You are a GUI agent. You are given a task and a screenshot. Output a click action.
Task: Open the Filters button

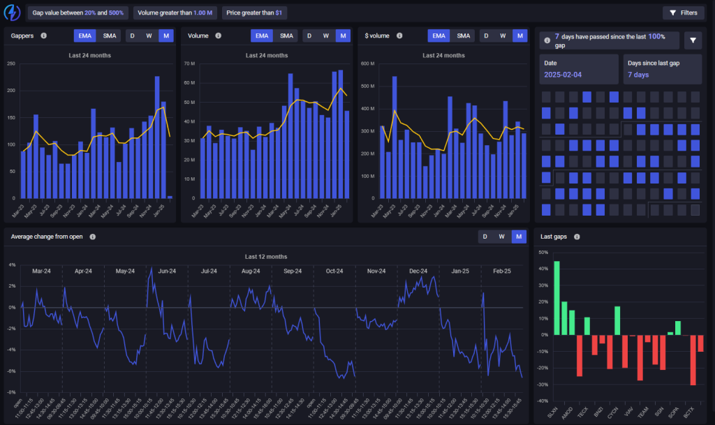tap(683, 13)
